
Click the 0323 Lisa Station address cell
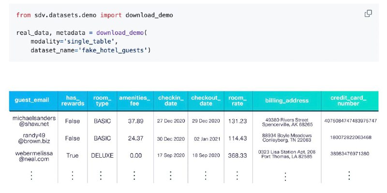coord(287,154)
